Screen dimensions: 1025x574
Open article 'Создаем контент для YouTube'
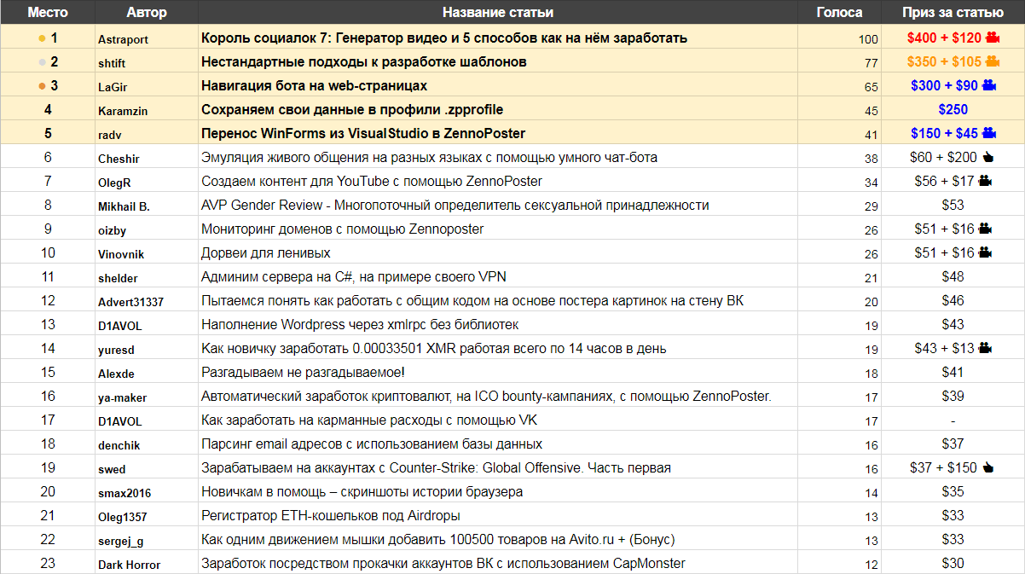tap(372, 182)
